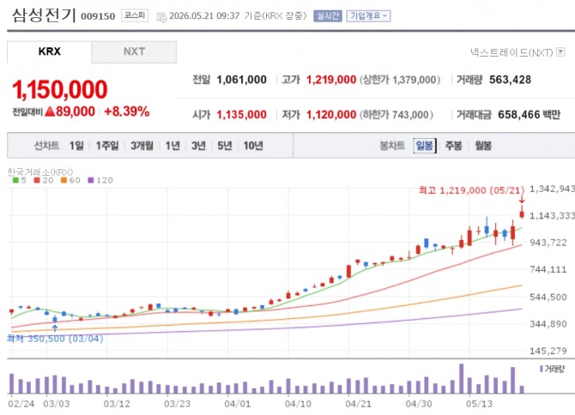Image resolution: width=575 pixels, height=415 pixels.
Task: Click the 고가 value 1,219,000
Action: point(331,80)
